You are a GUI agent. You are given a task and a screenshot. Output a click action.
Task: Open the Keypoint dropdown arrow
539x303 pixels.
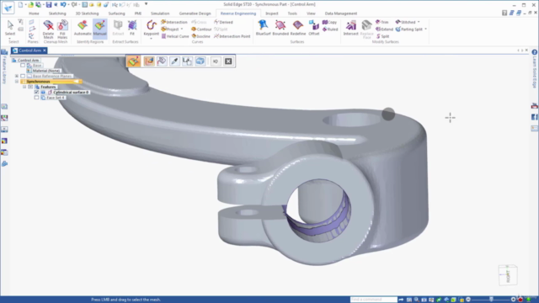(x=151, y=39)
